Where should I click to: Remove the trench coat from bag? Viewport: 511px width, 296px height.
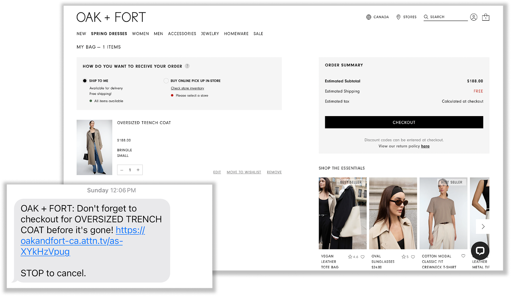[x=274, y=172]
